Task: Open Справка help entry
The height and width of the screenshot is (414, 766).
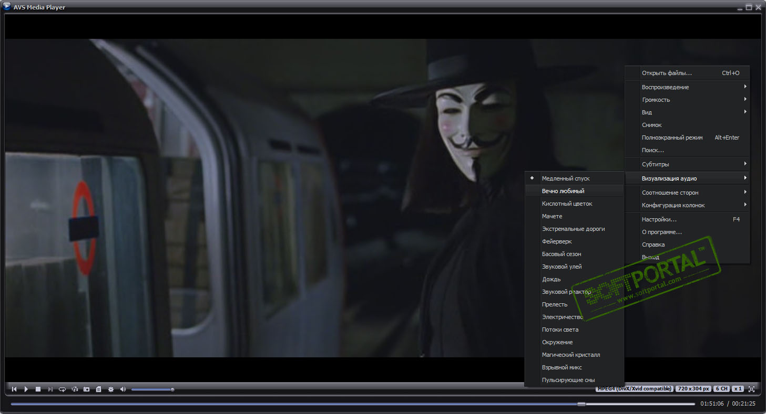Action: (687, 245)
